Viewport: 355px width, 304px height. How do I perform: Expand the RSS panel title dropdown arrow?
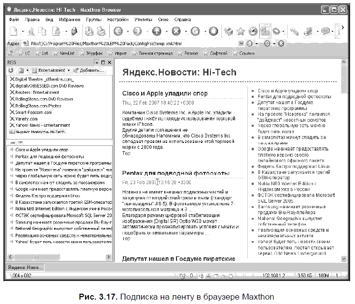(x=96, y=62)
